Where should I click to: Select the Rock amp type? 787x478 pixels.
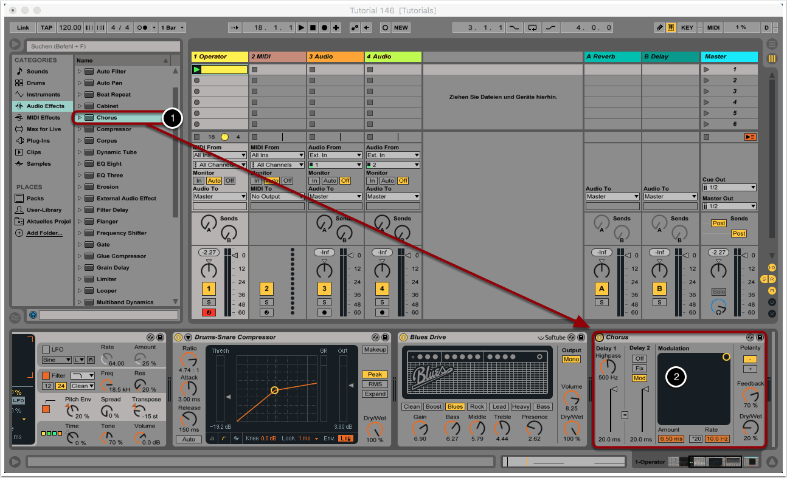(x=477, y=407)
